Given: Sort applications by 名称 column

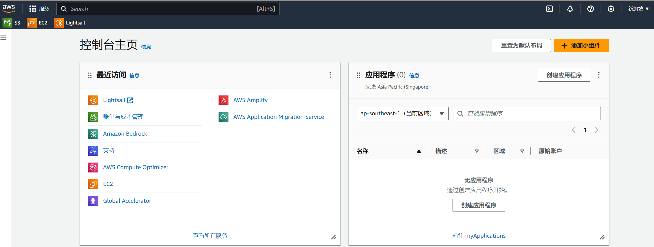Looking at the screenshot, I should coord(419,151).
